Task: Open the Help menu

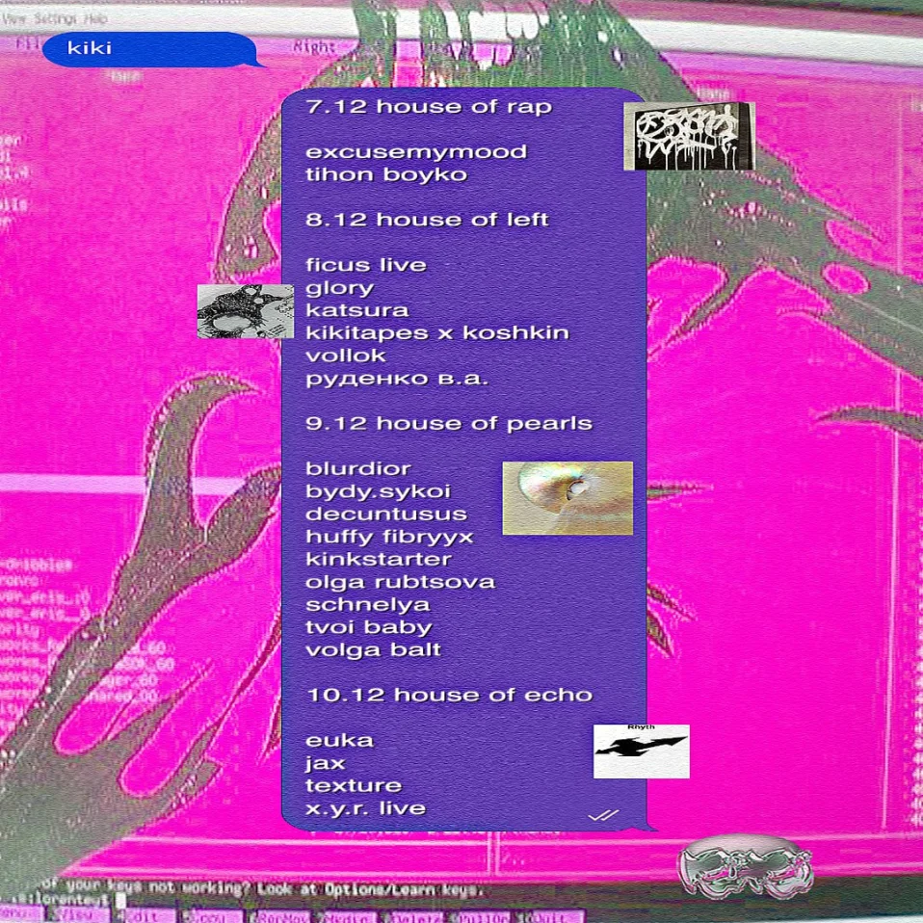Action: 95,18
